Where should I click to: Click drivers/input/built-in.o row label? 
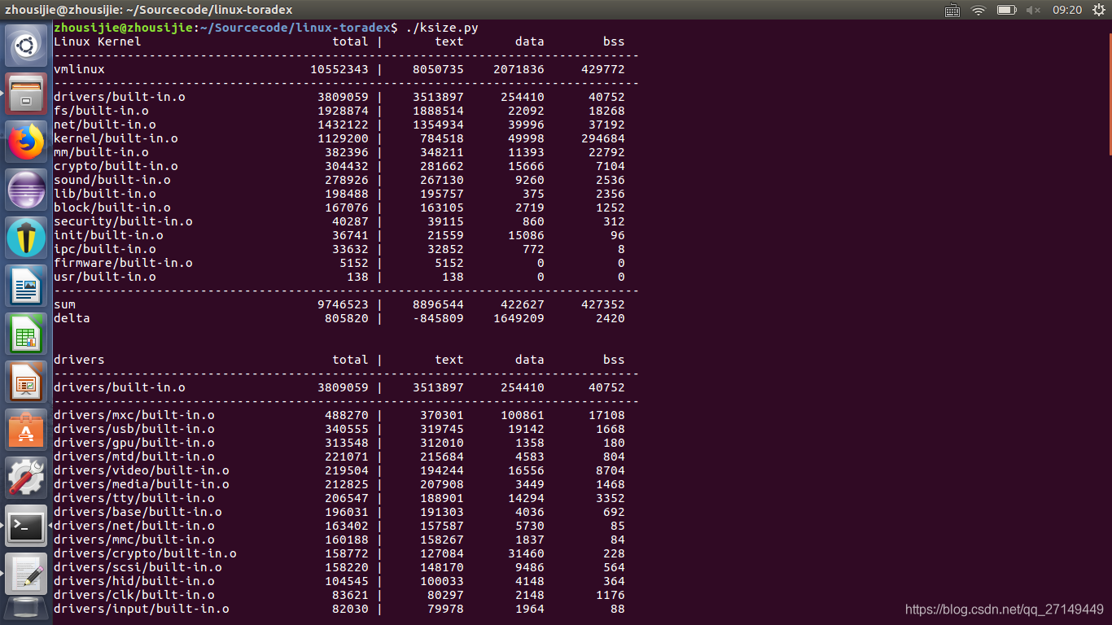[142, 609]
